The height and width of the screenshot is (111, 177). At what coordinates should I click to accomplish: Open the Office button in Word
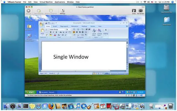pyautogui.click(x=41, y=24)
